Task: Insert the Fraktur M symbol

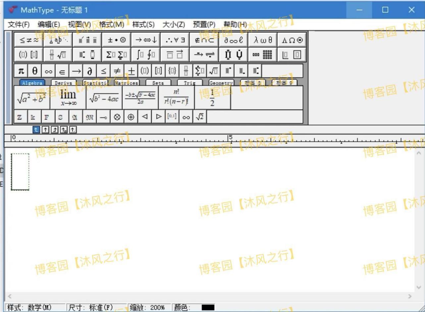Action: 90,117
